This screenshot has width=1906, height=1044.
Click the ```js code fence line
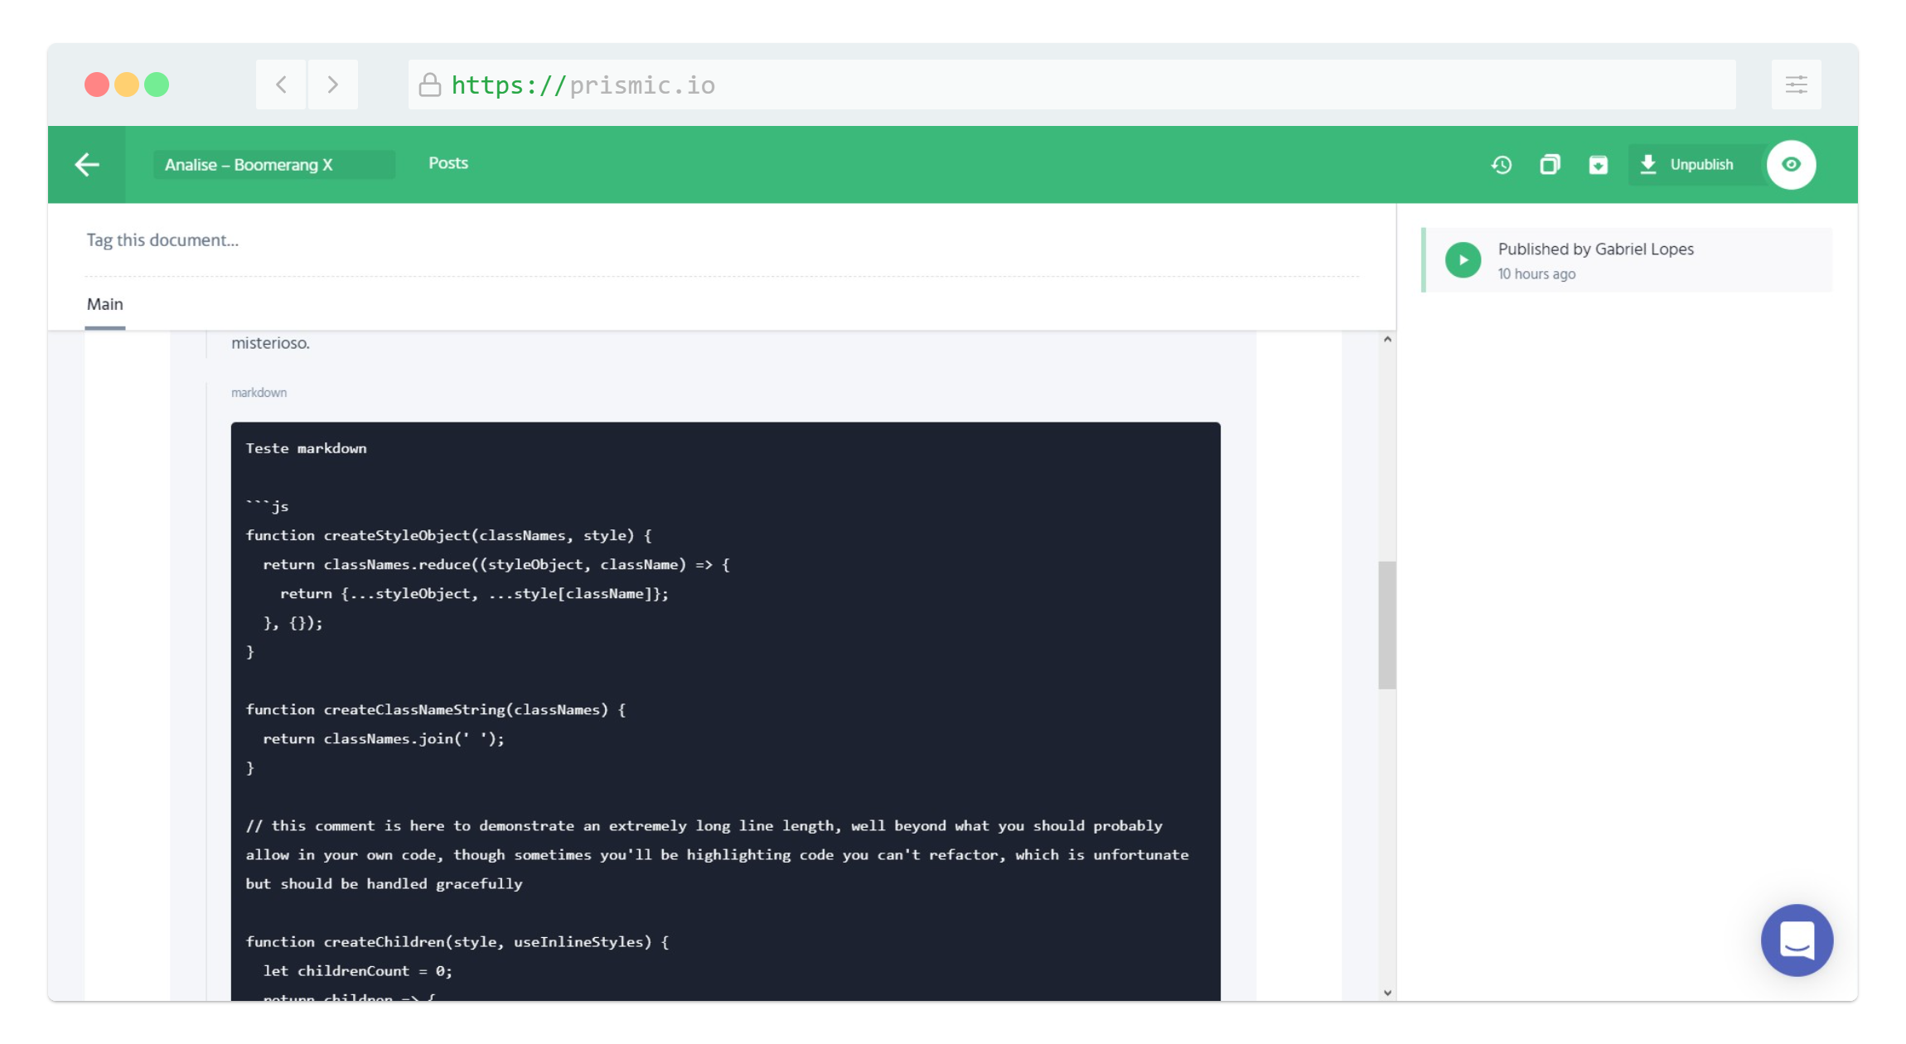tap(267, 506)
